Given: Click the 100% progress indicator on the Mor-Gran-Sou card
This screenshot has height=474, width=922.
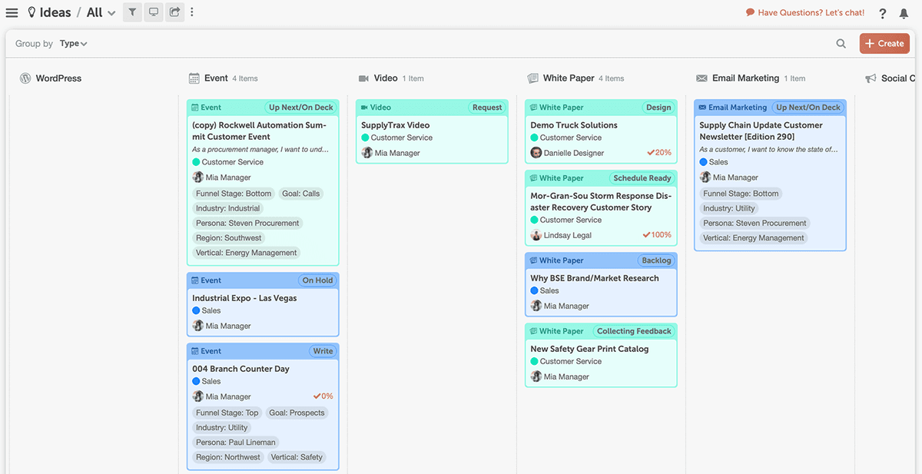Looking at the screenshot, I should point(657,235).
